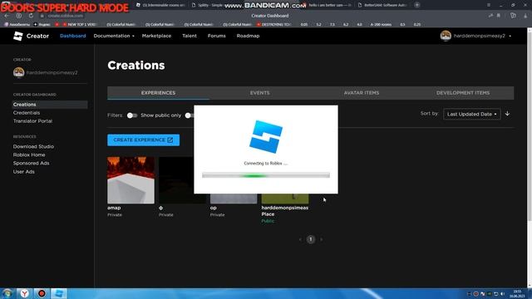Switch to the Experiences tab
532x299 pixels.
pyautogui.click(x=158, y=93)
